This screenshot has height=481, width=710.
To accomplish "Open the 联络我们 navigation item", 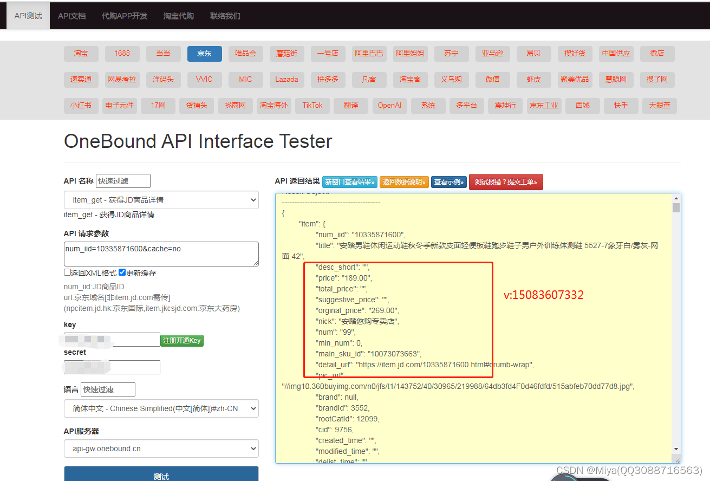I will [225, 16].
